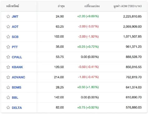
Task: Mark DELTA as favorite with star
Action: coord(8,107)
